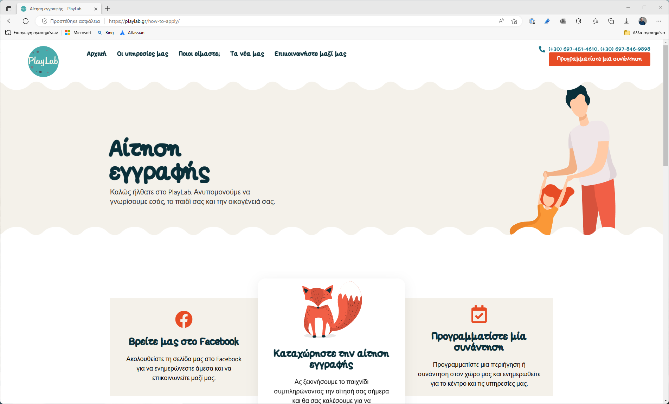
Task: Click the phone number link in header
Action: [599, 49]
